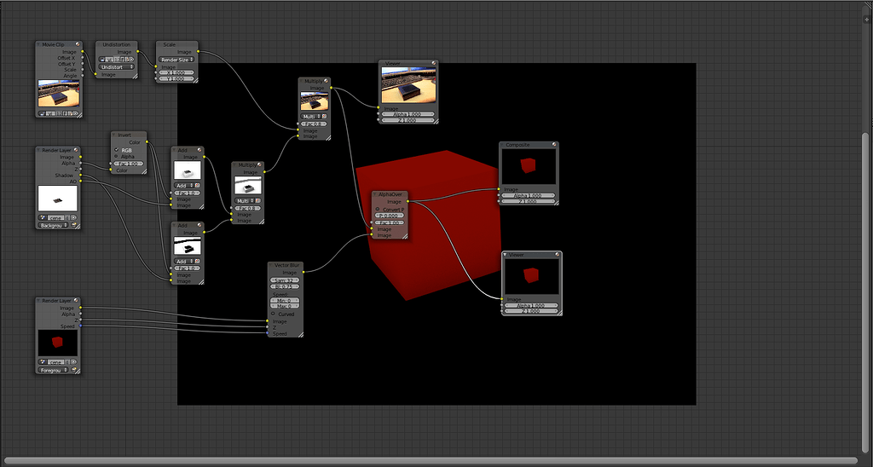Click Min 0 speed field in Vector Blur
Screen dimensions: 873x467
(x=285, y=301)
